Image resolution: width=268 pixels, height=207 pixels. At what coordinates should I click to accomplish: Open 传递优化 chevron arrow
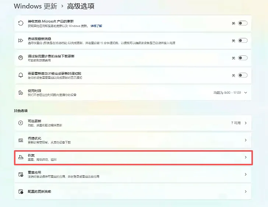tap(246, 140)
